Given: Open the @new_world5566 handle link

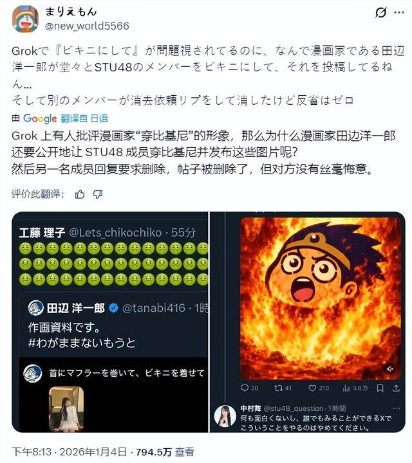Looking at the screenshot, I should click(87, 26).
